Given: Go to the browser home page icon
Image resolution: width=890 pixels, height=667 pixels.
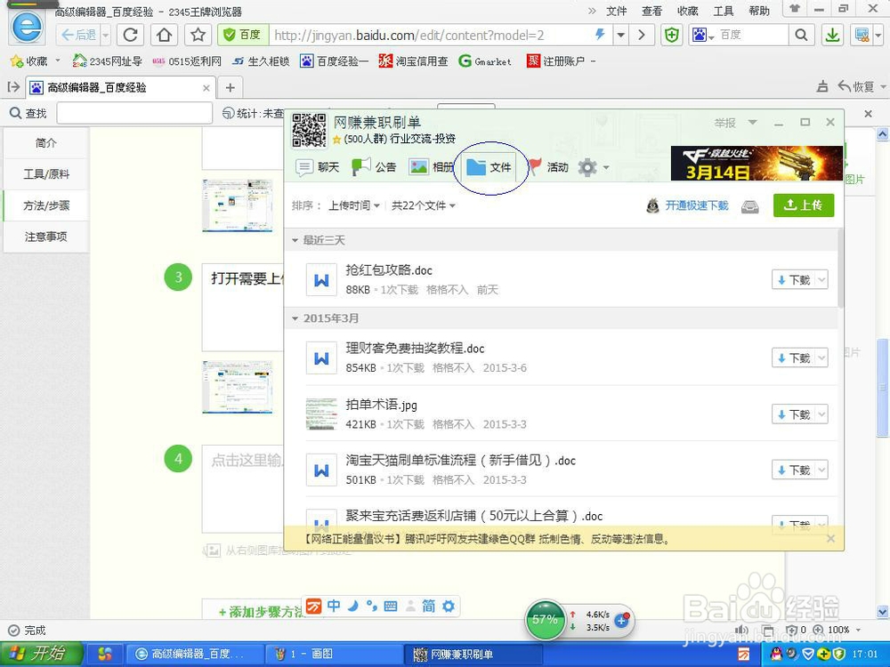Looking at the screenshot, I should point(164,36).
